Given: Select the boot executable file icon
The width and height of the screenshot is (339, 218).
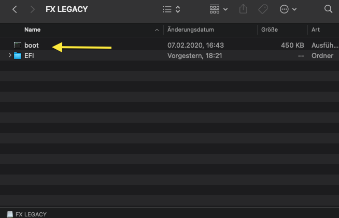Looking at the screenshot, I should pyautogui.click(x=18, y=46).
